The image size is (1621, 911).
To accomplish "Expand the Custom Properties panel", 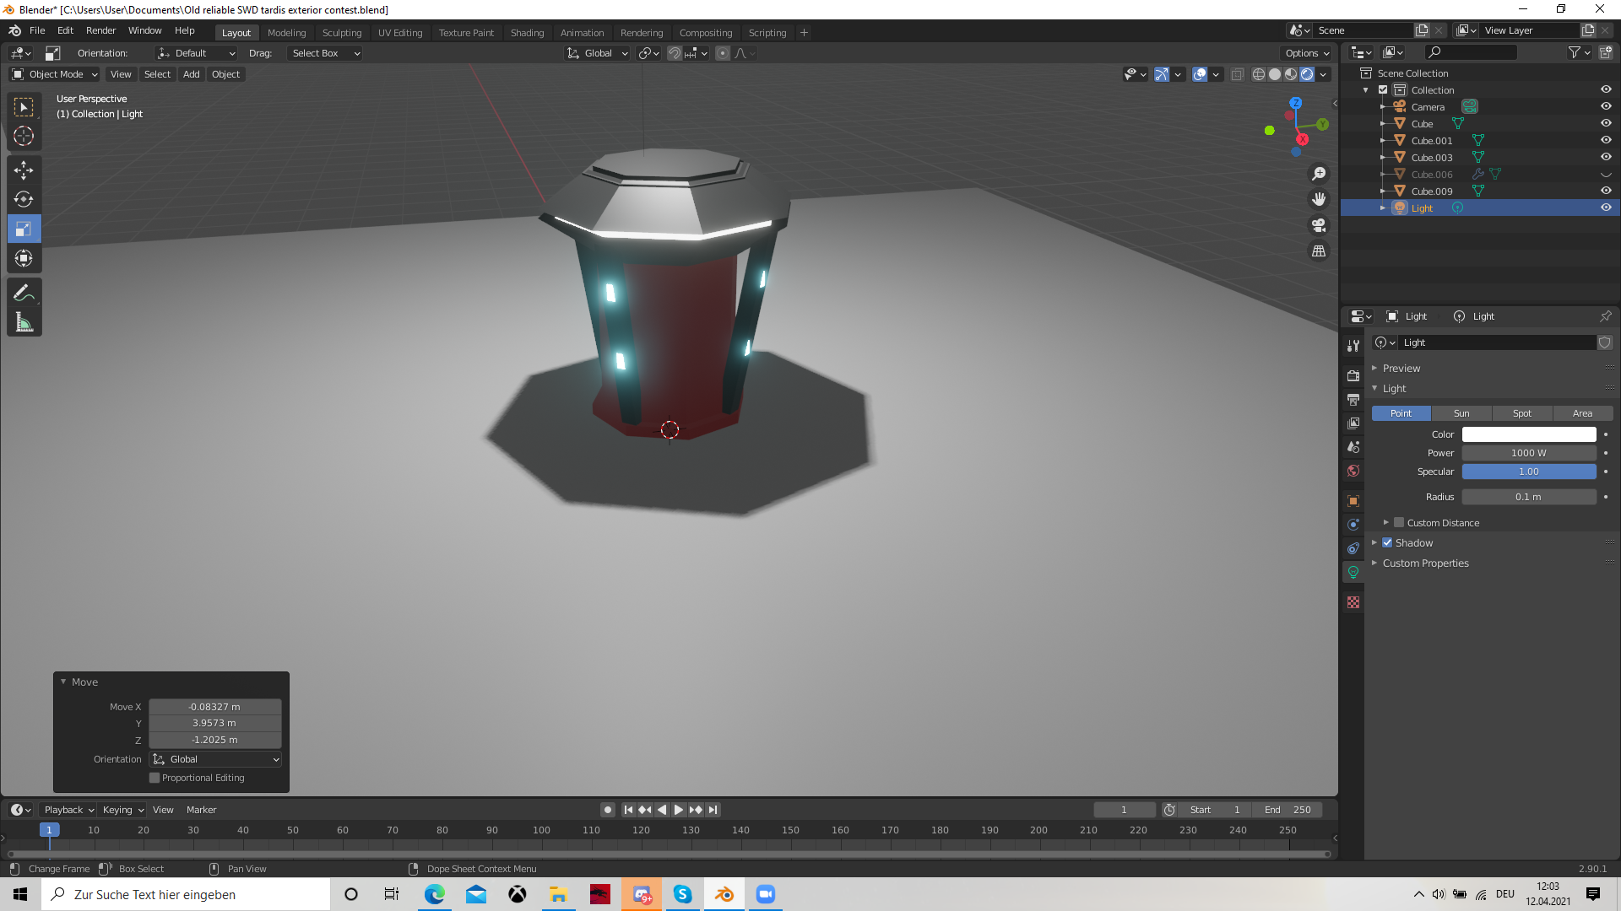I will [1426, 563].
